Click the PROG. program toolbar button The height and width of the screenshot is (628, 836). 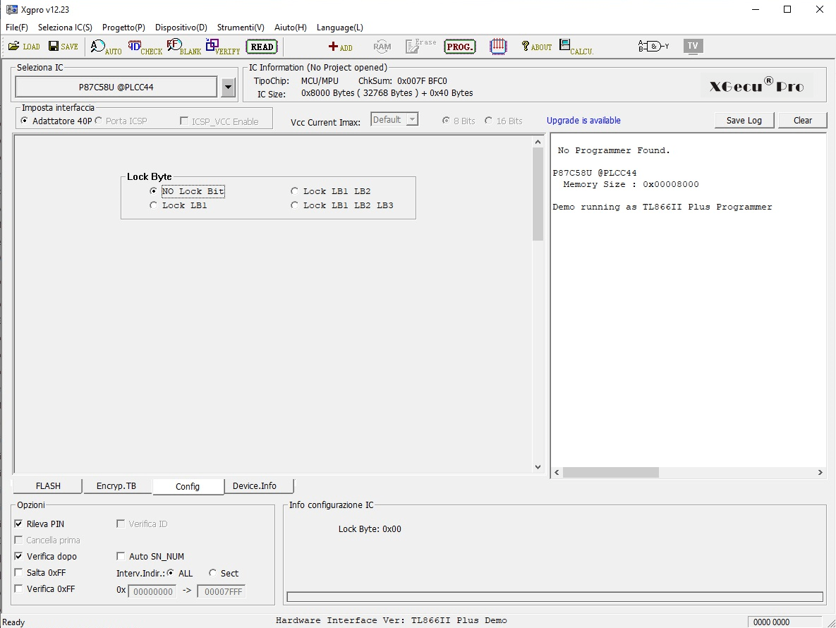click(x=459, y=47)
